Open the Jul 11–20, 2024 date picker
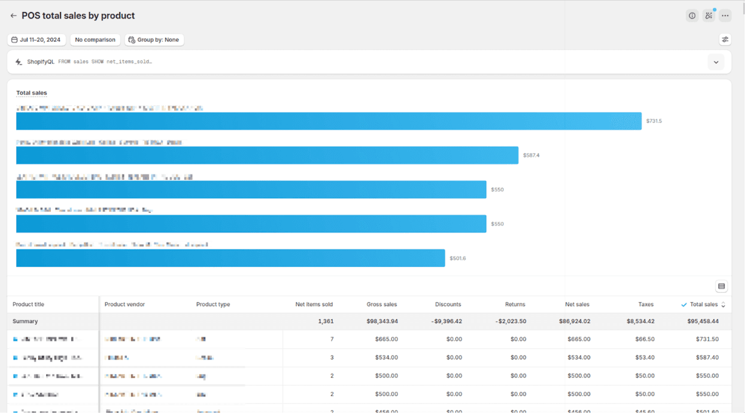This screenshot has width=747, height=414. [37, 39]
